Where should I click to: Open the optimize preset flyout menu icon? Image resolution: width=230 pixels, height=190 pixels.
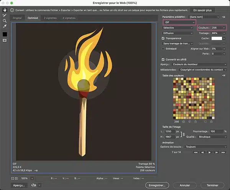point(223,17)
